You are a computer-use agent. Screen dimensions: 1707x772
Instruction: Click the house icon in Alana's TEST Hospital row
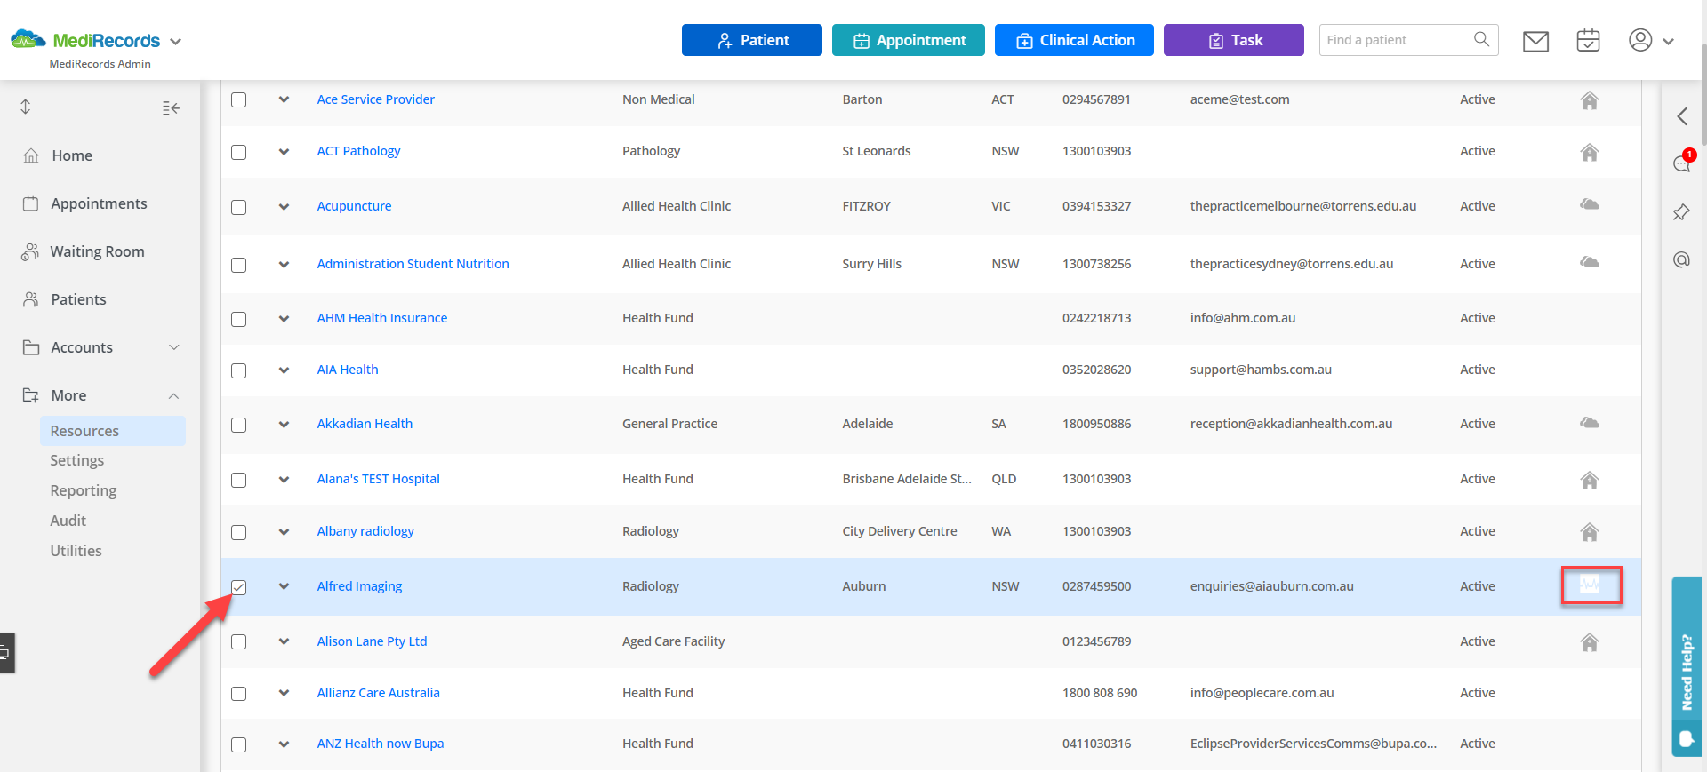(x=1590, y=480)
